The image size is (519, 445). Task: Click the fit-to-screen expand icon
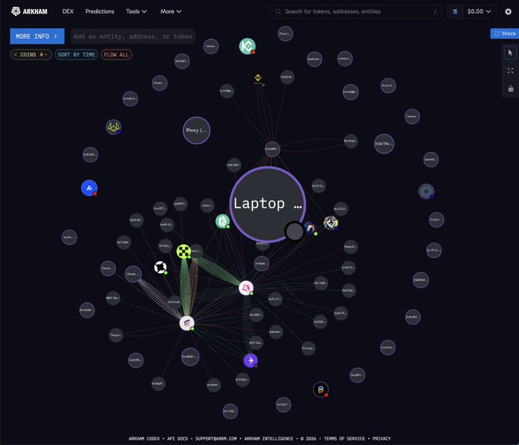point(511,70)
